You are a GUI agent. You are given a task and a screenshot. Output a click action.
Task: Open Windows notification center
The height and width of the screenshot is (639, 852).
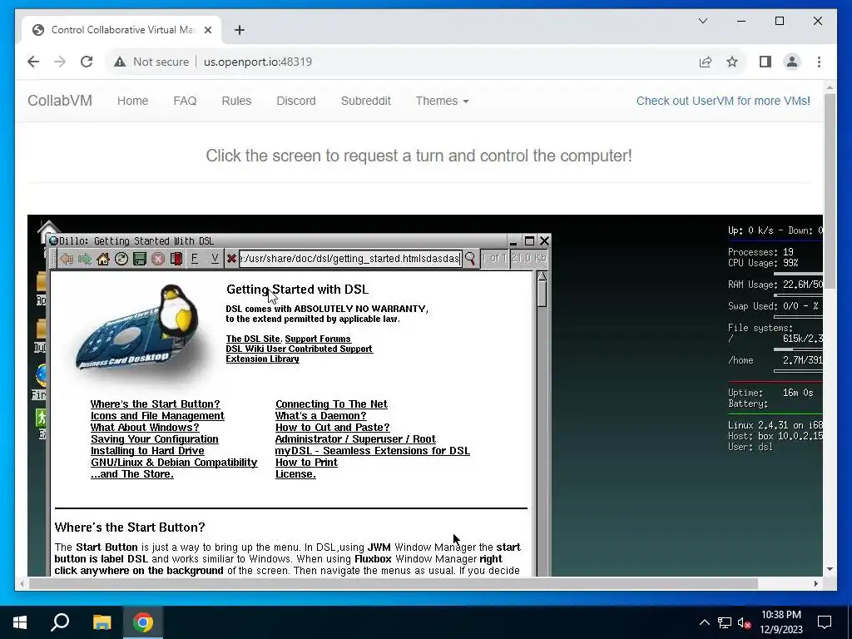point(825,622)
